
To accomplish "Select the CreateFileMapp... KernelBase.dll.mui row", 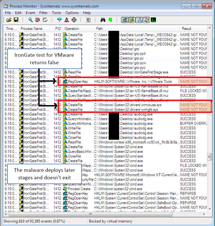I will coord(105,91).
